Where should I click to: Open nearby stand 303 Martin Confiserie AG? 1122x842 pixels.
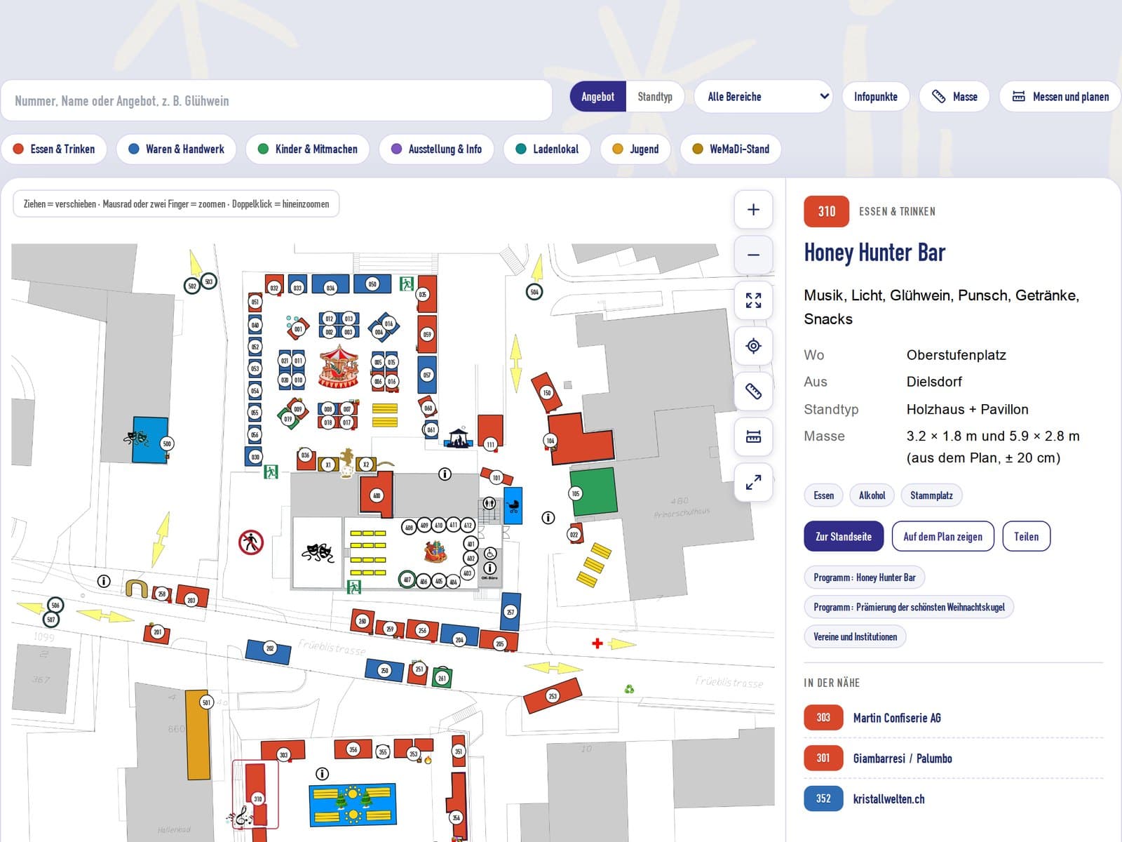[x=953, y=718]
